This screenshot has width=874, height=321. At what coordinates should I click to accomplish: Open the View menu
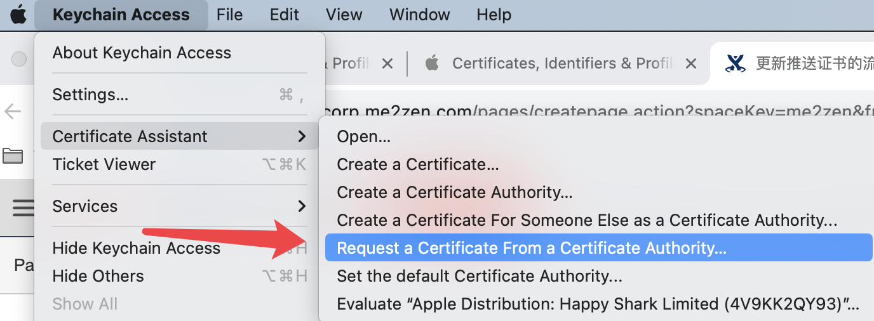coord(344,15)
